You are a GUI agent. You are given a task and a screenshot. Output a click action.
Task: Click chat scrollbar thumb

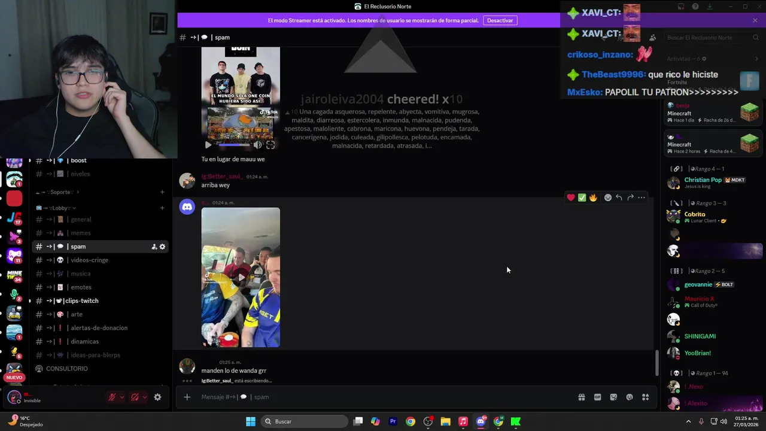tap(656, 362)
